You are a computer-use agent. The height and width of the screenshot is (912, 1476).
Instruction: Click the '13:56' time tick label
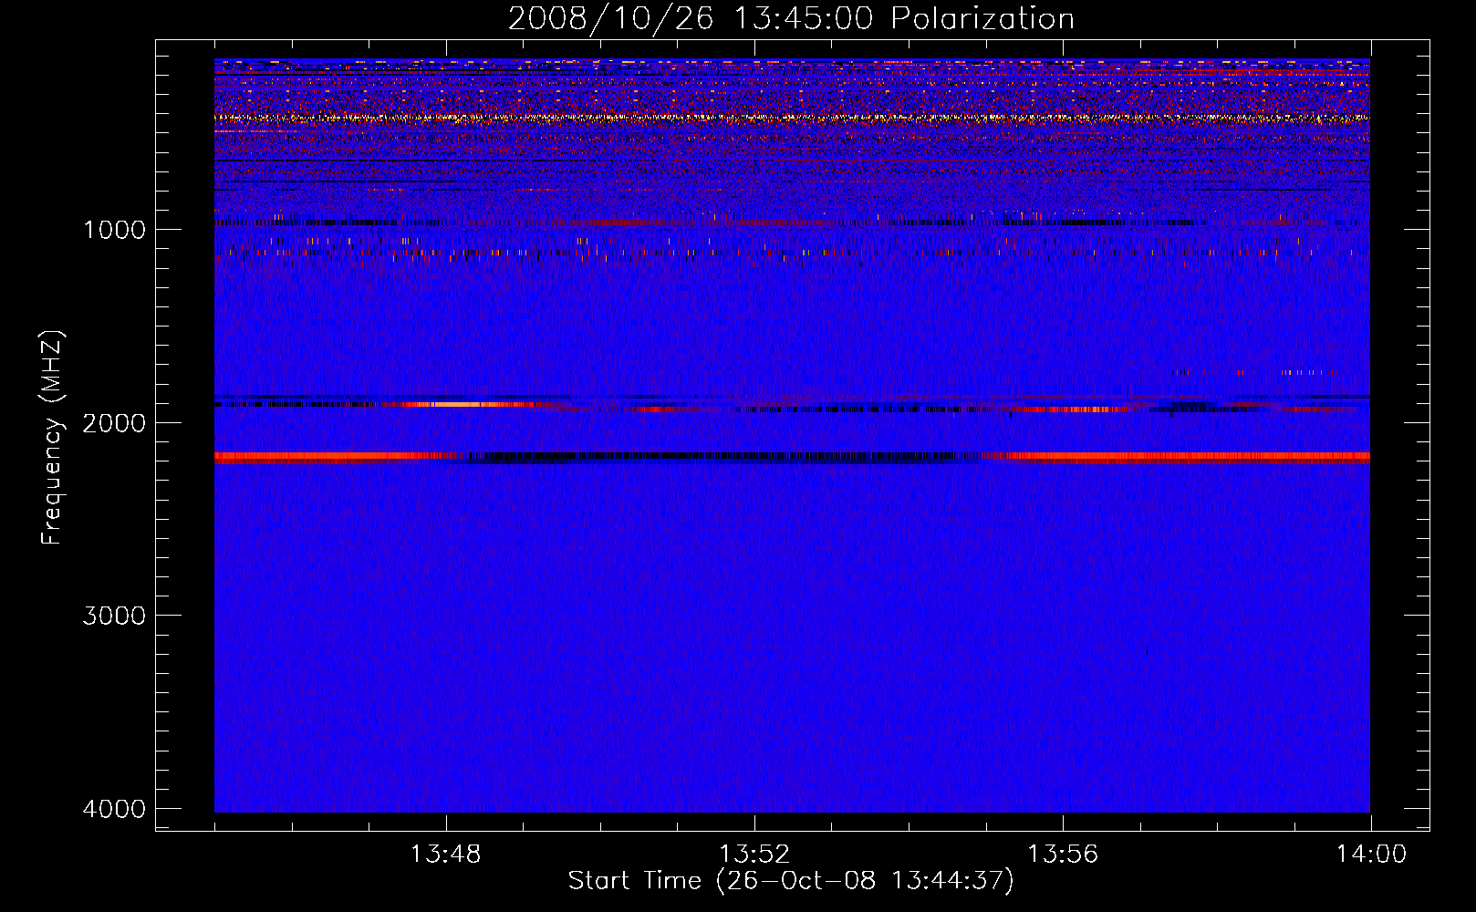coord(1063,855)
